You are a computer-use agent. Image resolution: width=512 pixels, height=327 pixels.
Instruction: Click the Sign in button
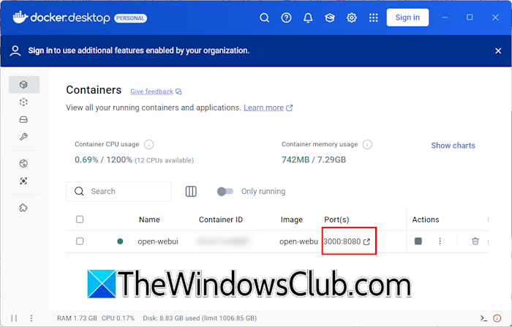pos(407,18)
